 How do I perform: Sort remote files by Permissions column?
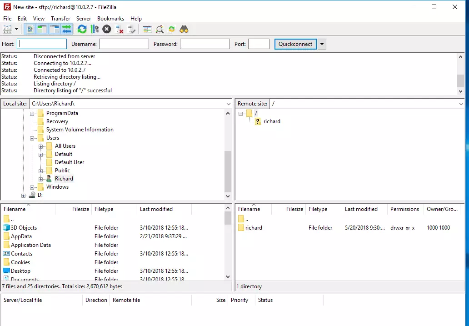coord(405,209)
